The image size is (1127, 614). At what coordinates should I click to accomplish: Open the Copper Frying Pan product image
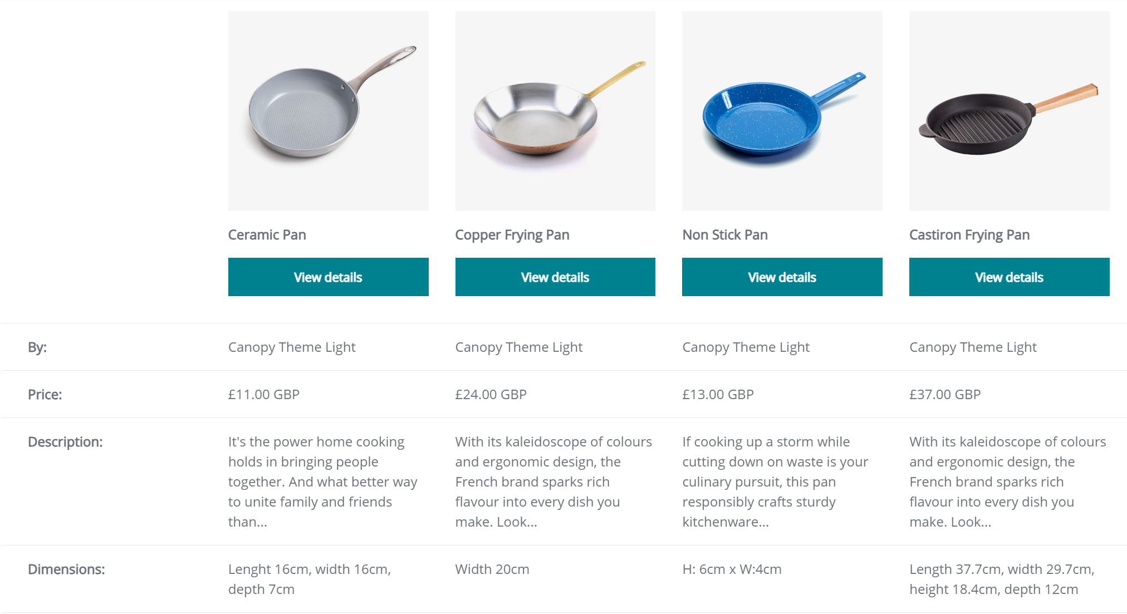click(555, 111)
